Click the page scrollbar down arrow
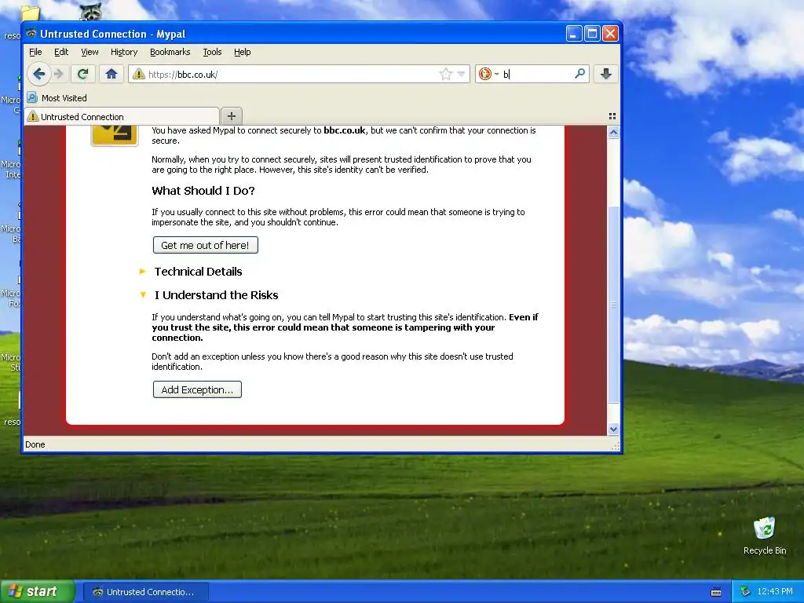This screenshot has height=603, width=804. click(613, 429)
